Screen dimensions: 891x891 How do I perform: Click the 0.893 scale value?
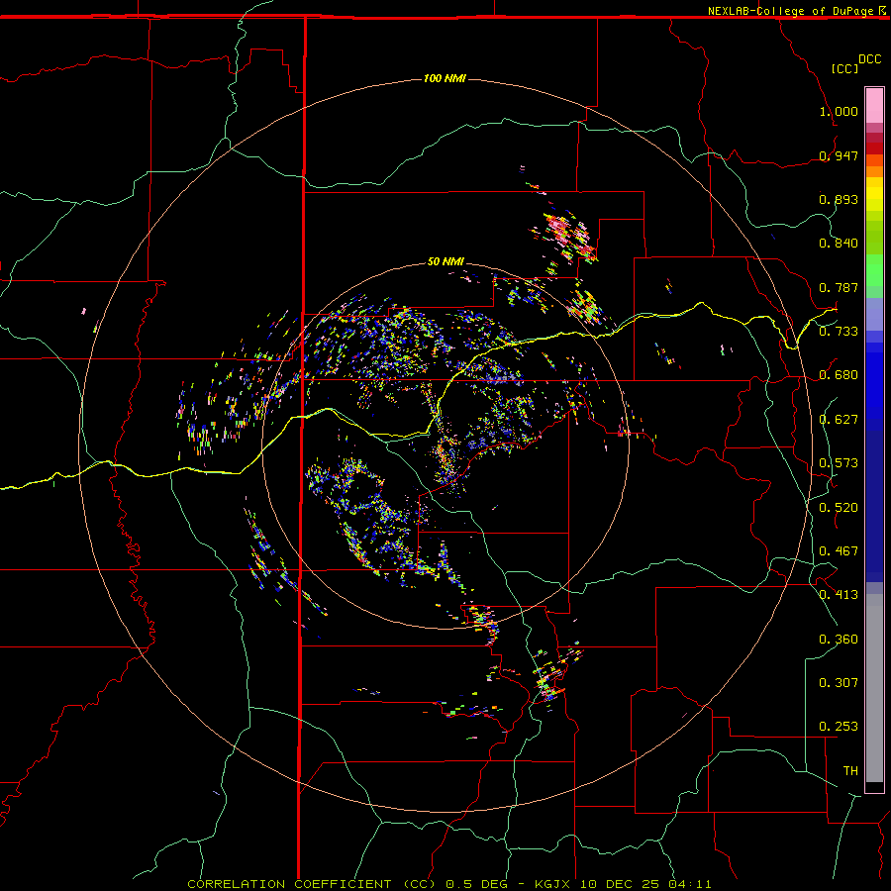[x=839, y=199]
